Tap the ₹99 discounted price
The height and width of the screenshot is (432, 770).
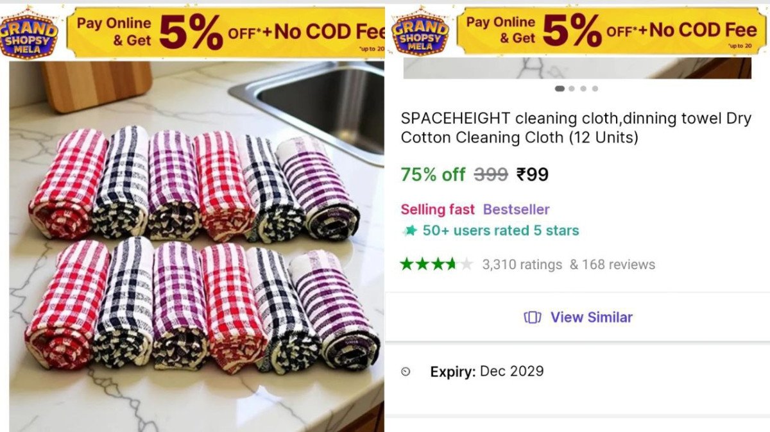tap(533, 174)
